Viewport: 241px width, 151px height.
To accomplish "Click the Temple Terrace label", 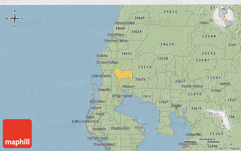I will click(192, 86).
